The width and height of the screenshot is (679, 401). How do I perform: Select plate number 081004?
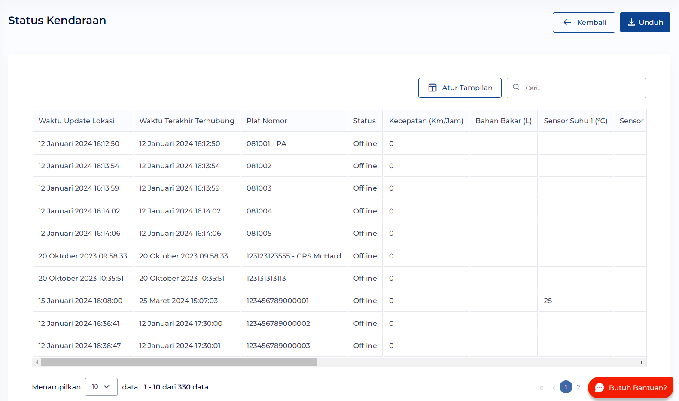click(259, 211)
